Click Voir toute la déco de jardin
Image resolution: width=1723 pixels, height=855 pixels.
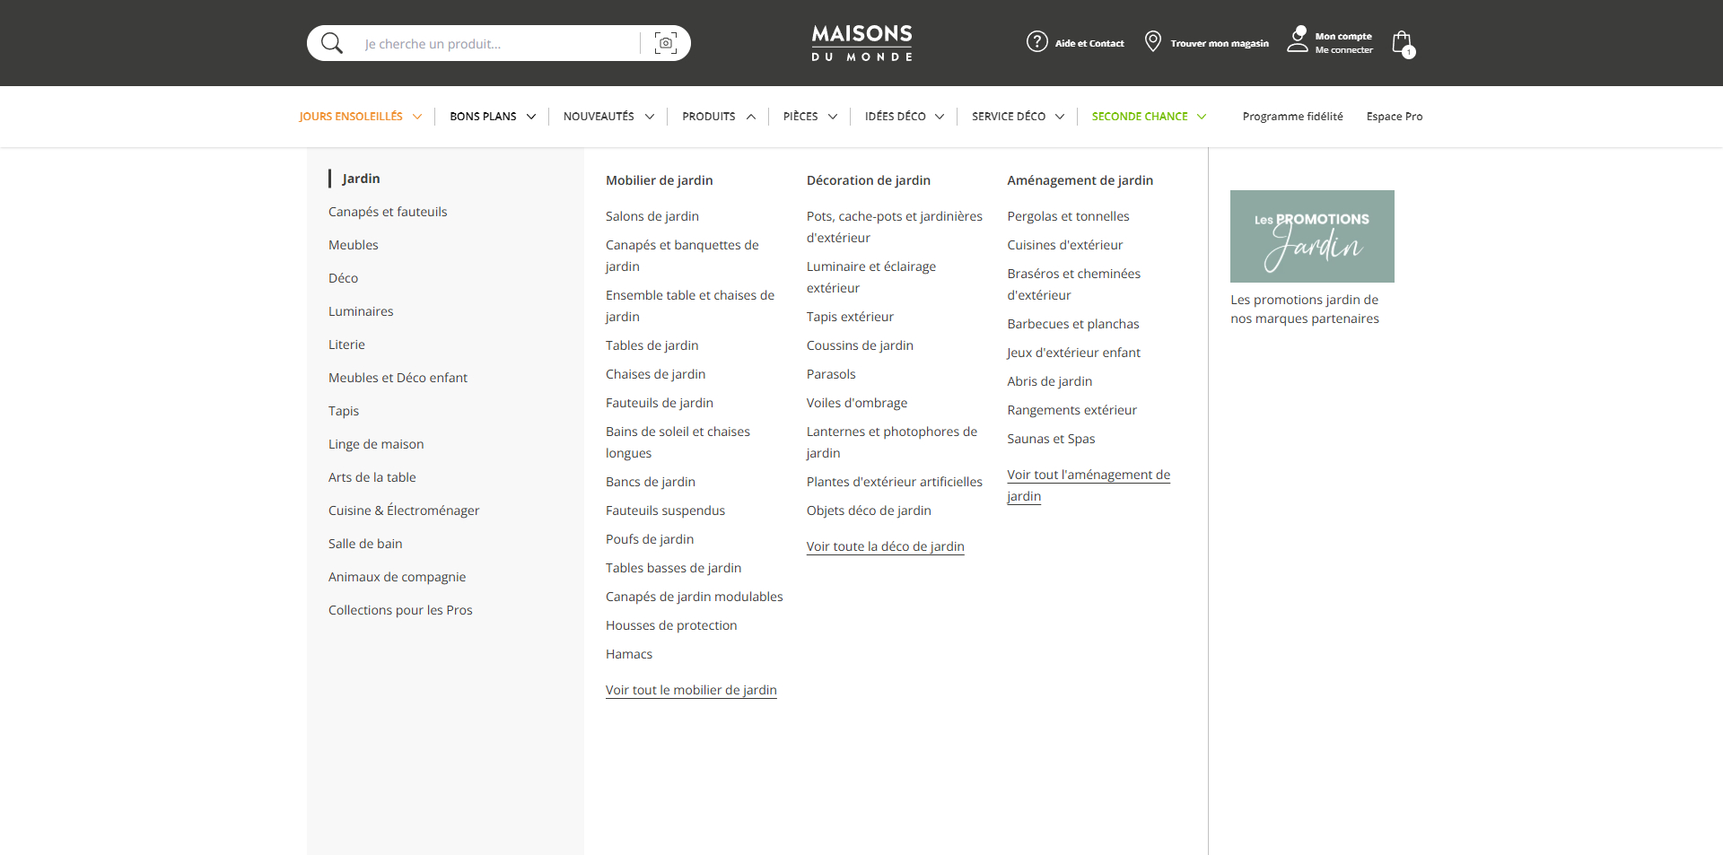tap(886, 546)
